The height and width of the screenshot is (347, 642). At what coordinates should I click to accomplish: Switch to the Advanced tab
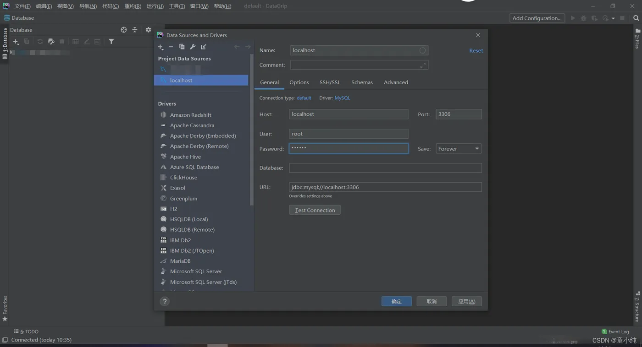(x=396, y=82)
